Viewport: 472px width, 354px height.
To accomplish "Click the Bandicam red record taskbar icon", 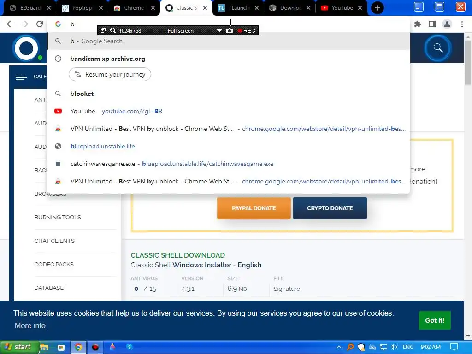I will [x=95, y=348].
